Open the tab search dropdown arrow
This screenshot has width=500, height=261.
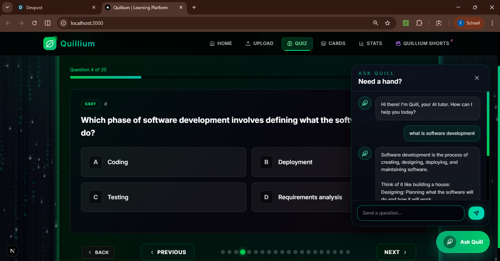point(7,7)
